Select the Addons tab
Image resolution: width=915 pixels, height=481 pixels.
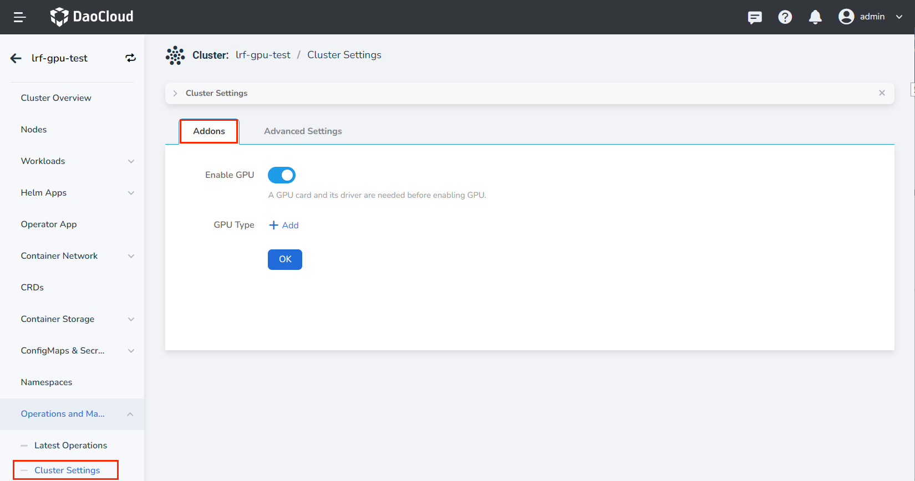point(209,131)
